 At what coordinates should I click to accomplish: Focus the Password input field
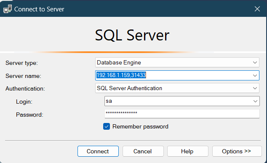(182, 114)
